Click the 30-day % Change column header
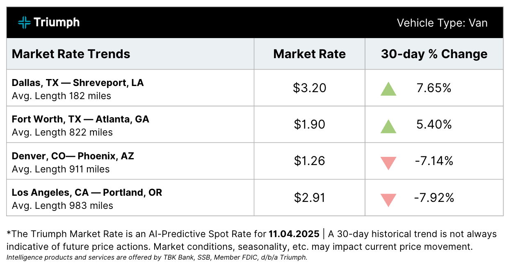511x267 pixels. (x=434, y=54)
